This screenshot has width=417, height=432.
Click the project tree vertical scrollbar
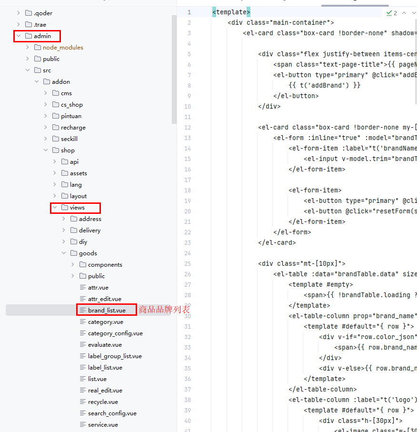pos(174,67)
